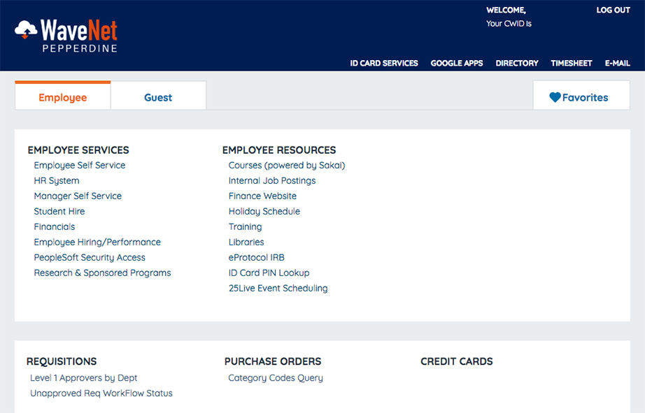Image resolution: width=645 pixels, height=413 pixels.
Task: Open Level 1 Approvers by Dept
Action: [x=83, y=378]
